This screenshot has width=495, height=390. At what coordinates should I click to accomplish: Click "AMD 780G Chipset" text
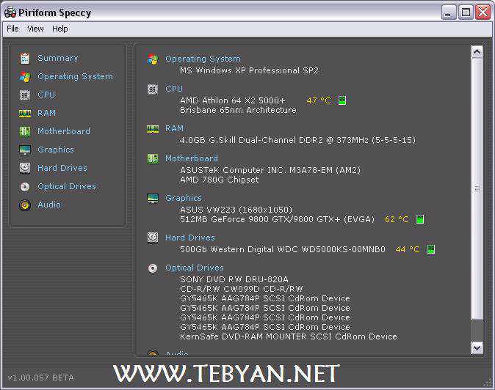click(219, 180)
